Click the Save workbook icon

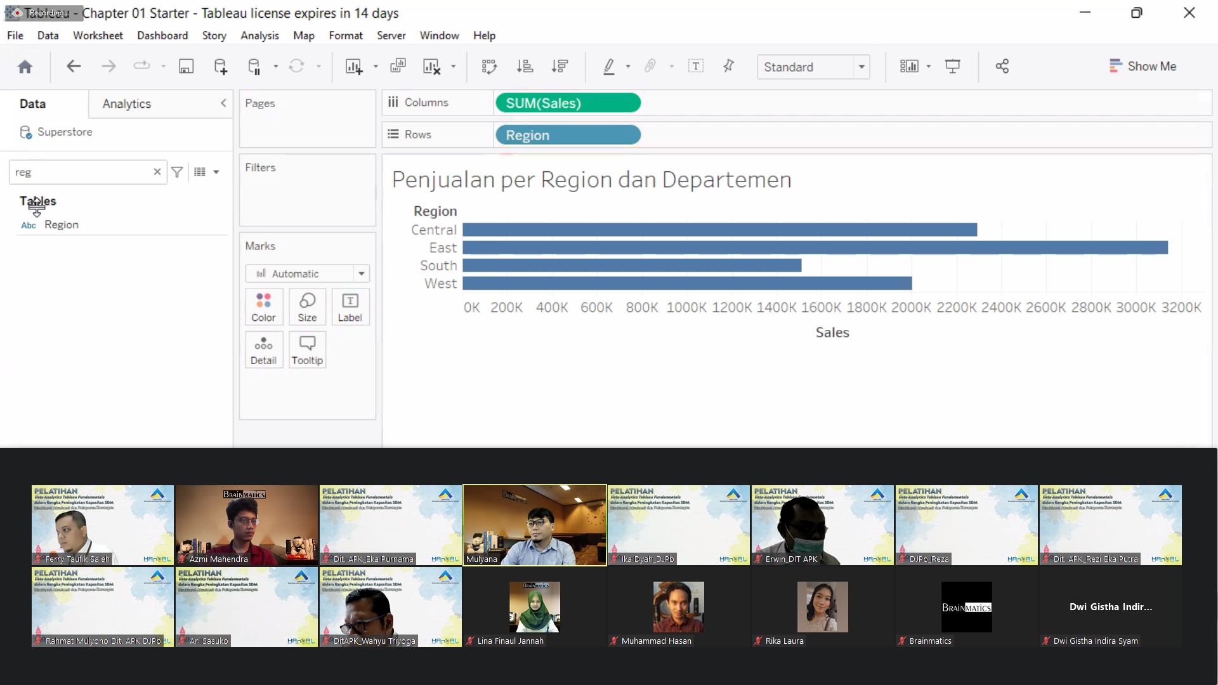(x=186, y=67)
